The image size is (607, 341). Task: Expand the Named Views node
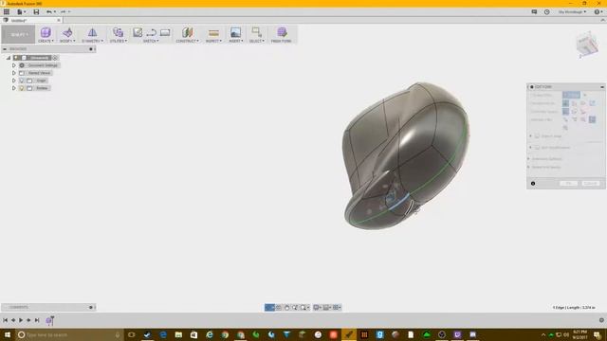coord(14,73)
